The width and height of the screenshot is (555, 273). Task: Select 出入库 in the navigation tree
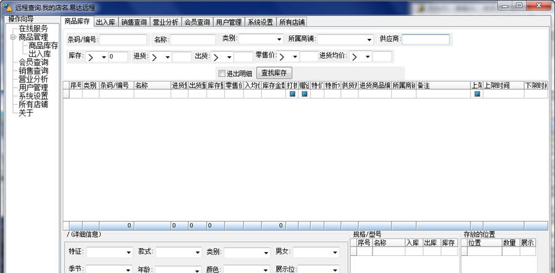pyautogui.click(x=39, y=54)
